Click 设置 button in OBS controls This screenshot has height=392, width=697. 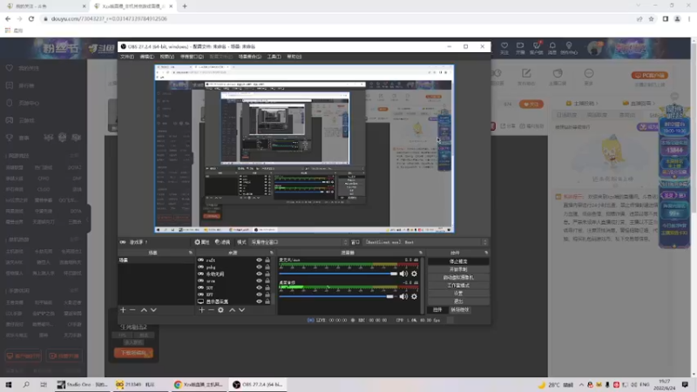point(458,294)
